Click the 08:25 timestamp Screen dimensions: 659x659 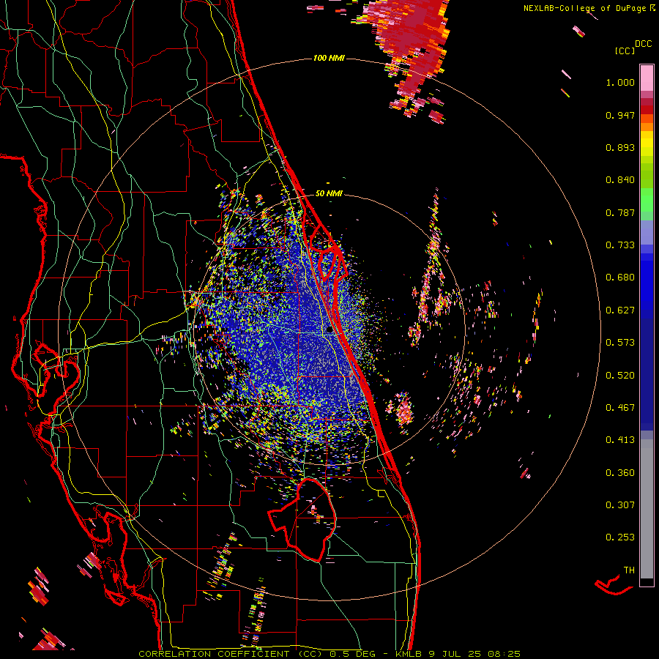click(x=504, y=654)
